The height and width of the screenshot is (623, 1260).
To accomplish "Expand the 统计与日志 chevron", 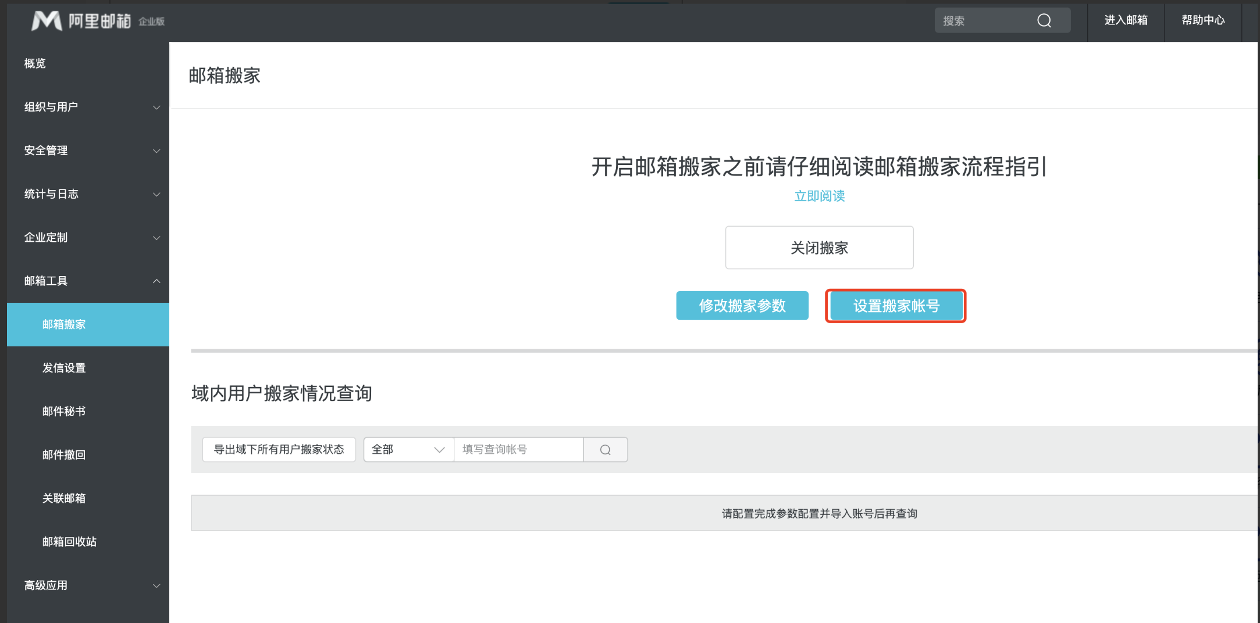I will (156, 195).
